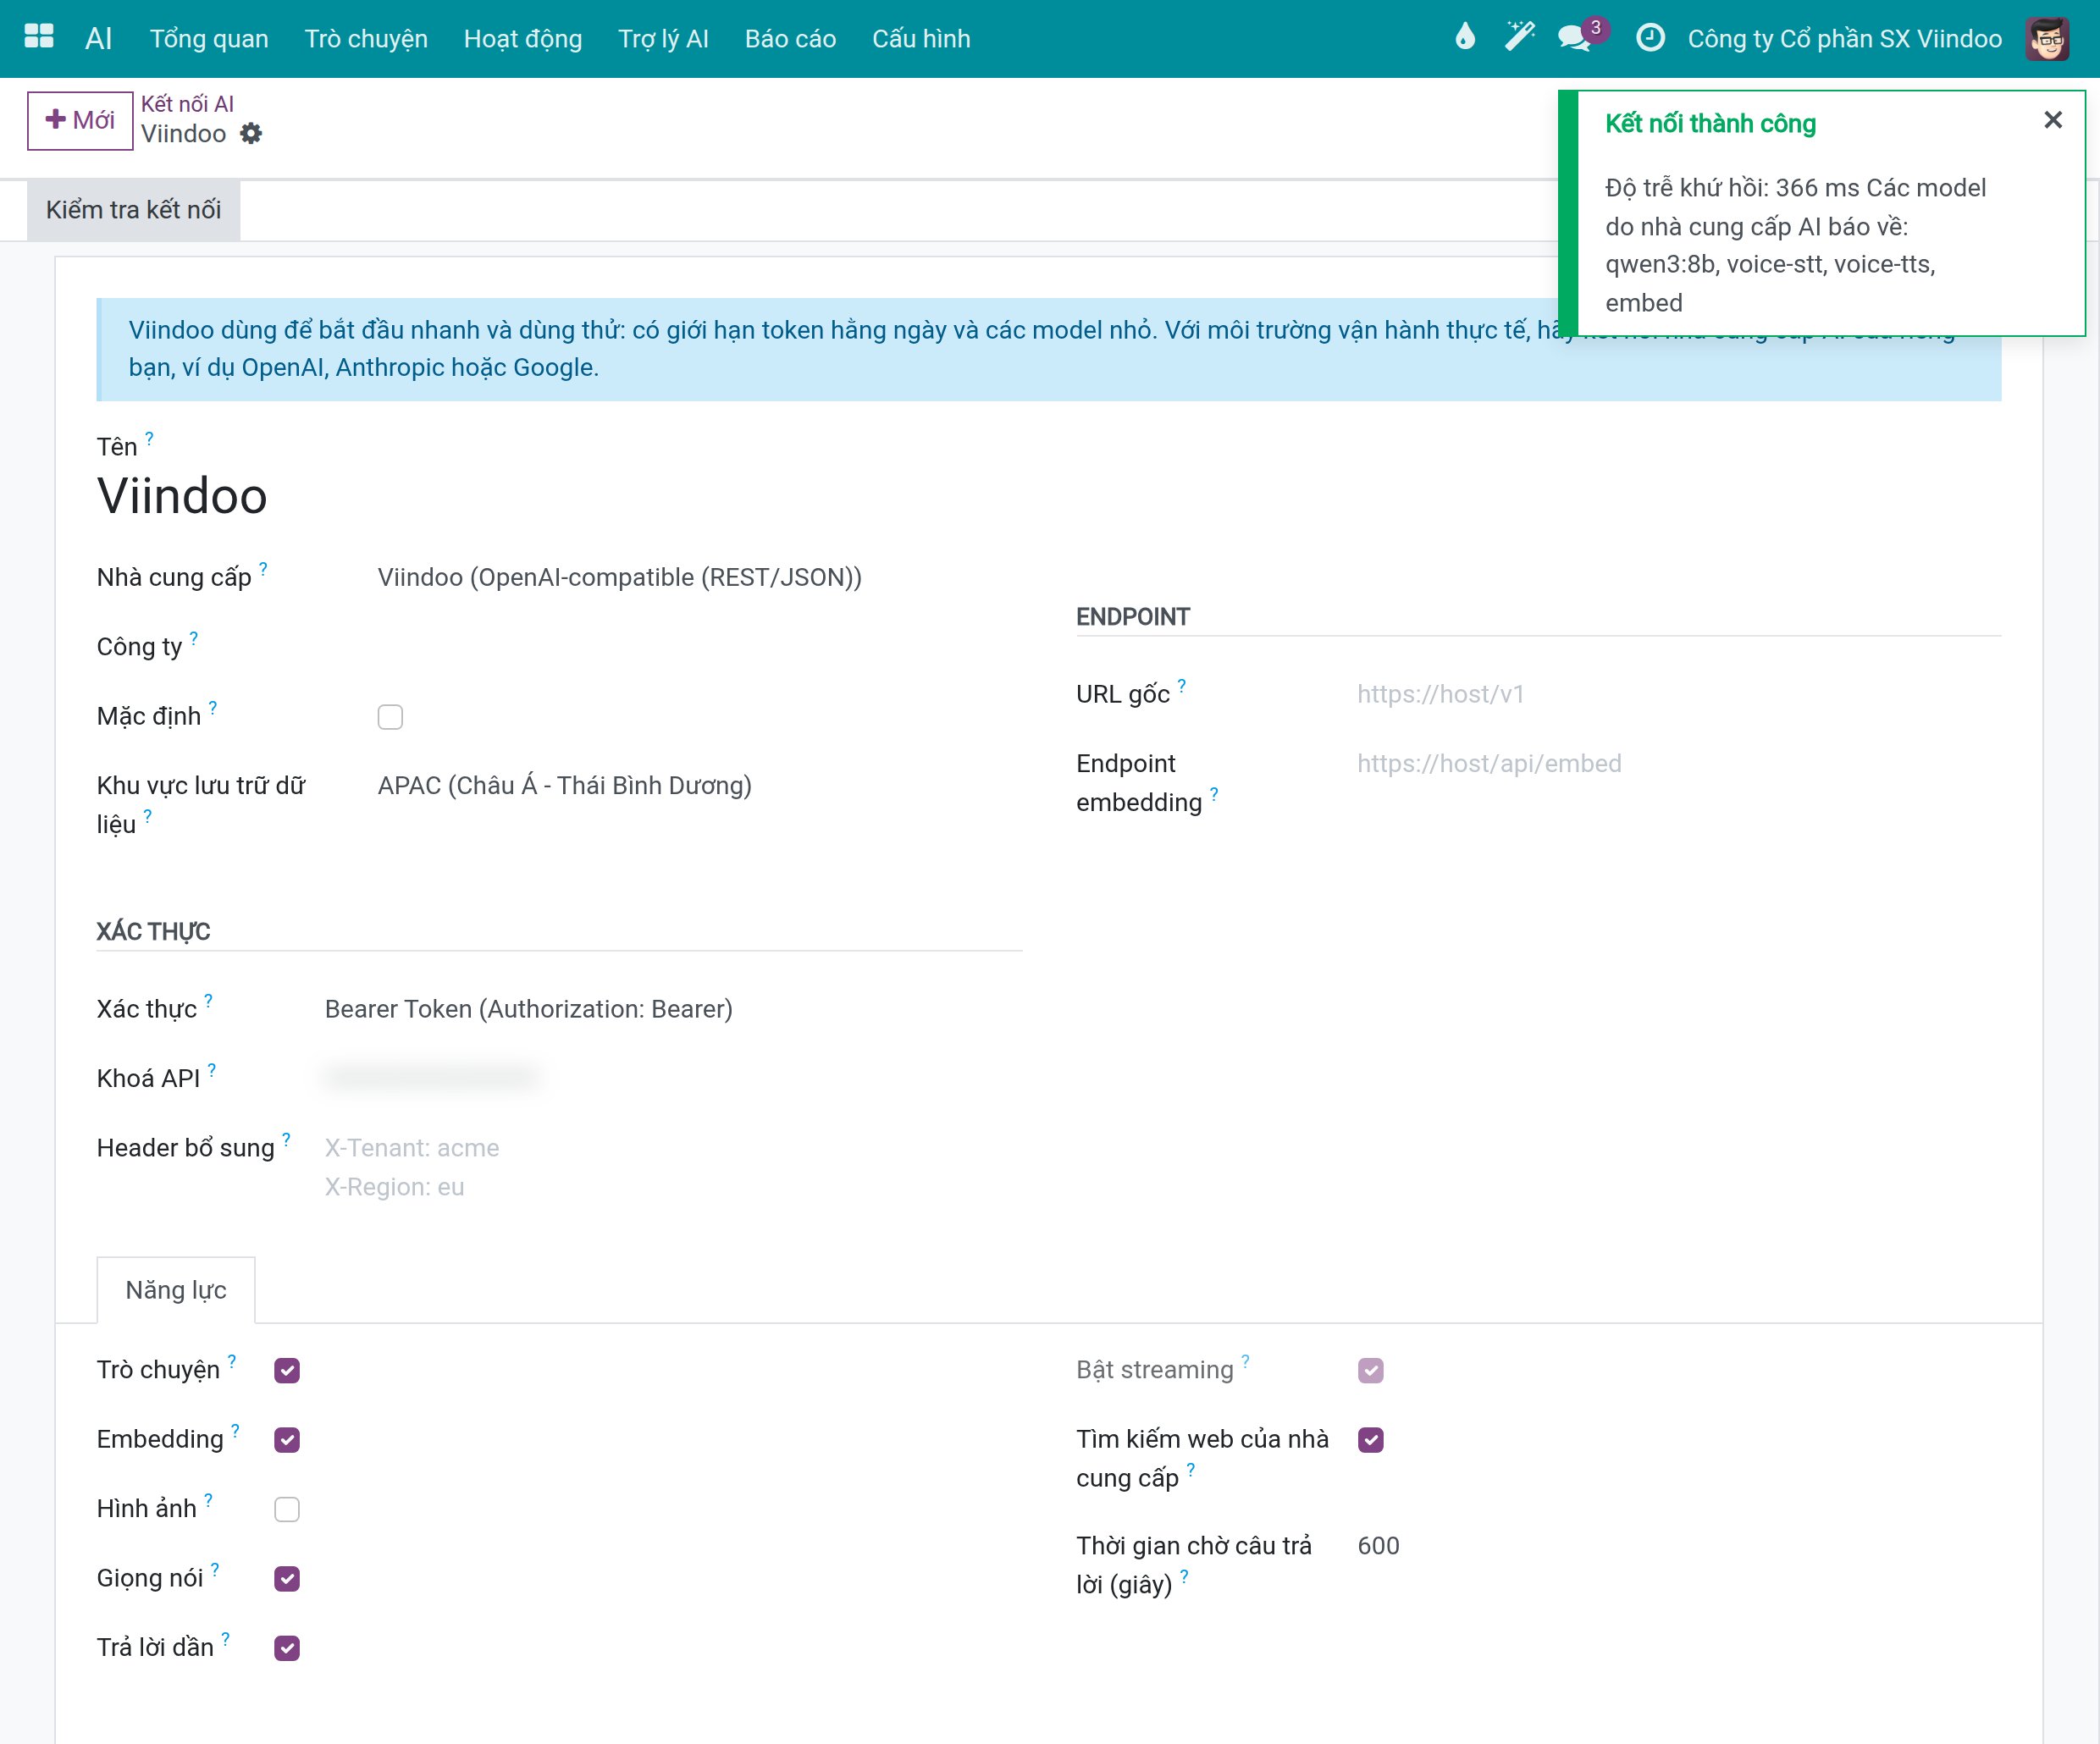Click the water drop icon in top bar
Image resolution: width=2100 pixels, height=1744 pixels.
(x=1465, y=37)
